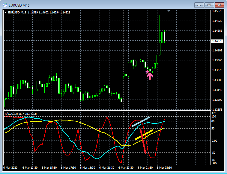
Task: Select the pink star signal marker
Action: [147, 72]
